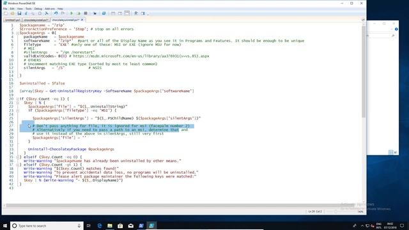
Task: Click the Copy toolbar icon
Action: click(33, 13)
